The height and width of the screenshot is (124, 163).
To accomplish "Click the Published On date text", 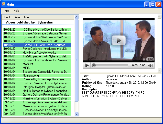I will coord(131,83).
